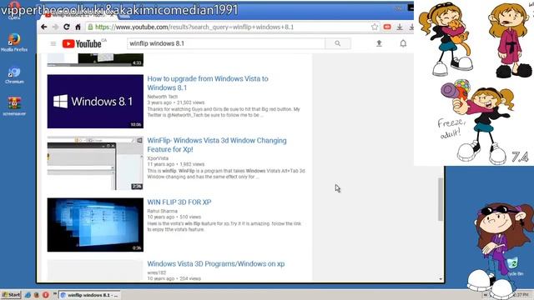Click '3 years ago • 21,503 views' text
534x300 pixels.
176,102
